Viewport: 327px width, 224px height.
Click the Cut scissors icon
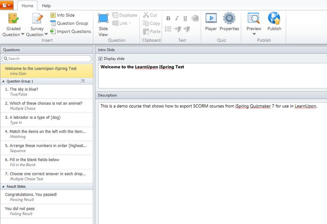click(x=146, y=15)
